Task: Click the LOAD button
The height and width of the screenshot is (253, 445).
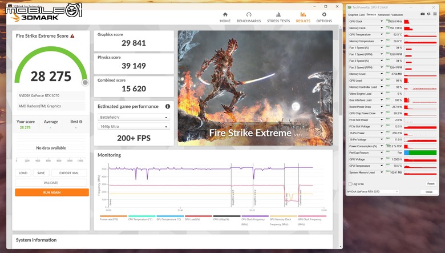Action: (23, 173)
